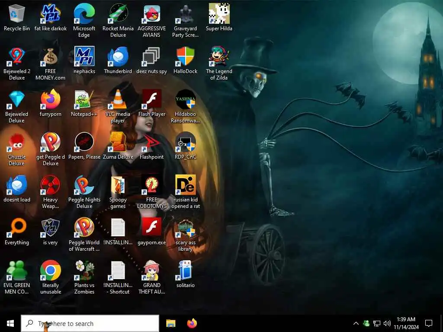Image resolution: width=443 pixels, height=332 pixels.
Task: Select the Super Hilda desktop icon
Action: pyautogui.click(x=219, y=14)
